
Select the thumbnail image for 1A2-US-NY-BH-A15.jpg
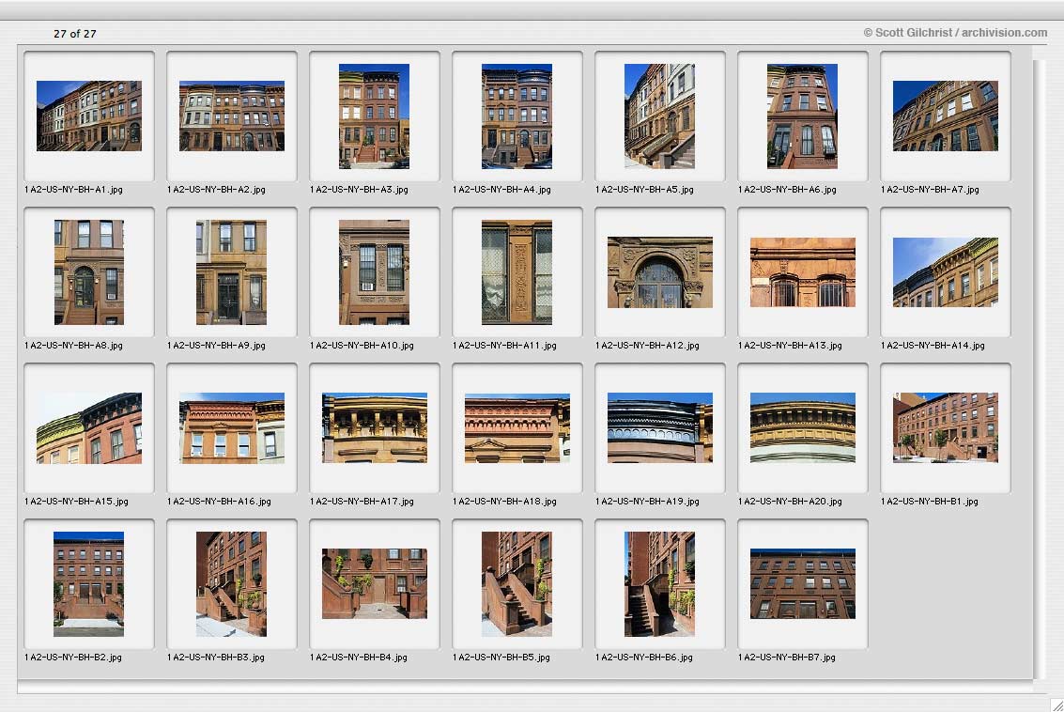pos(89,428)
